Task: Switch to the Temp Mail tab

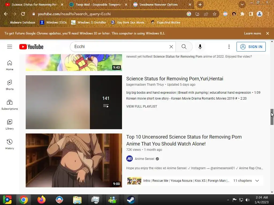Action: [98, 5]
